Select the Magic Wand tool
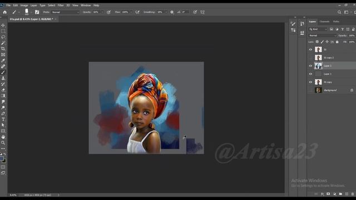The image size is (356, 200). pyautogui.click(x=3, y=43)
